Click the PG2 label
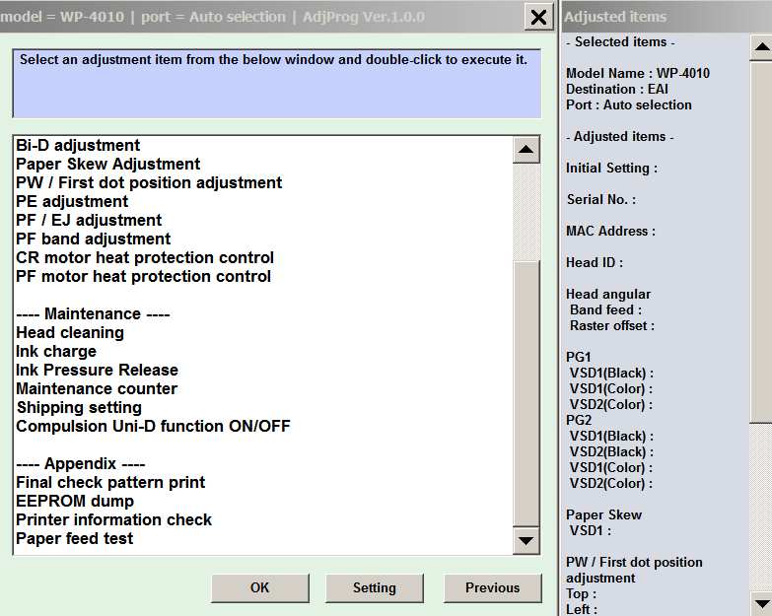Viewport: 772px width, 616px height. tap(579, 420)
